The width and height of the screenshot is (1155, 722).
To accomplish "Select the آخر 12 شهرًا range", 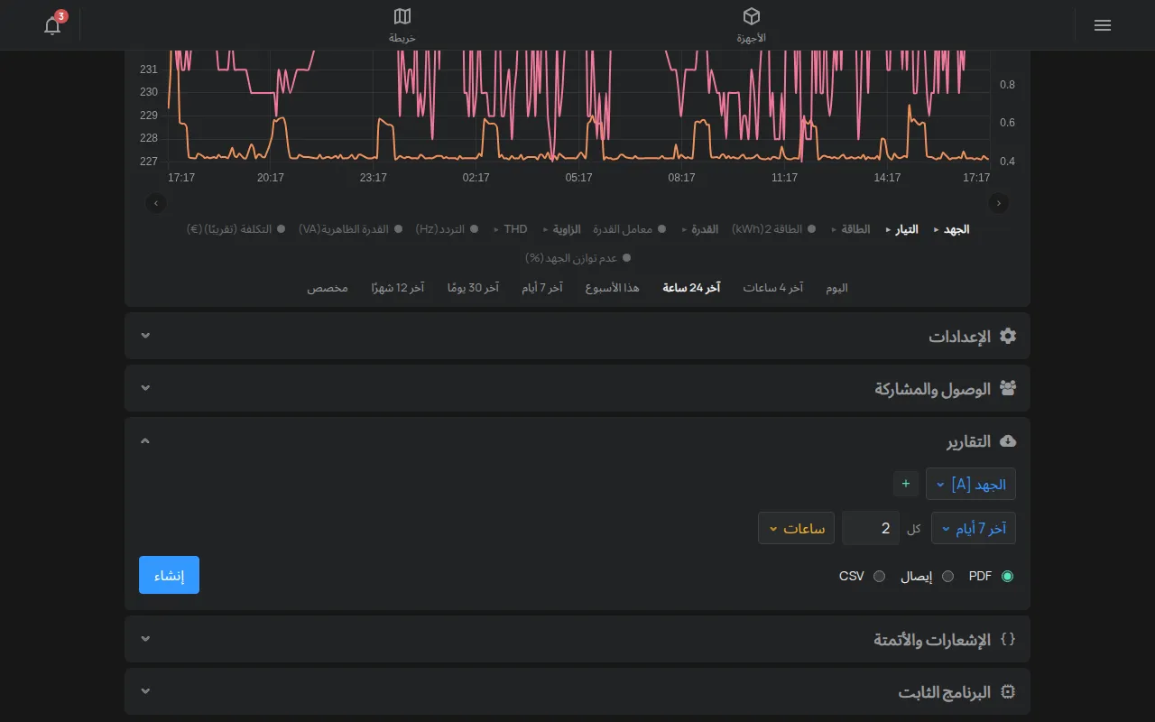I will (398, 288).
